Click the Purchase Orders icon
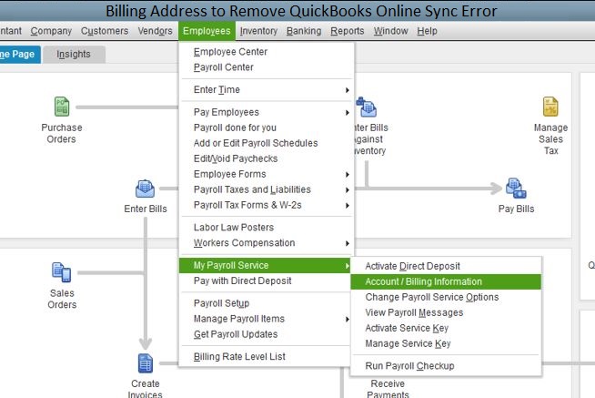 [62, 107]
